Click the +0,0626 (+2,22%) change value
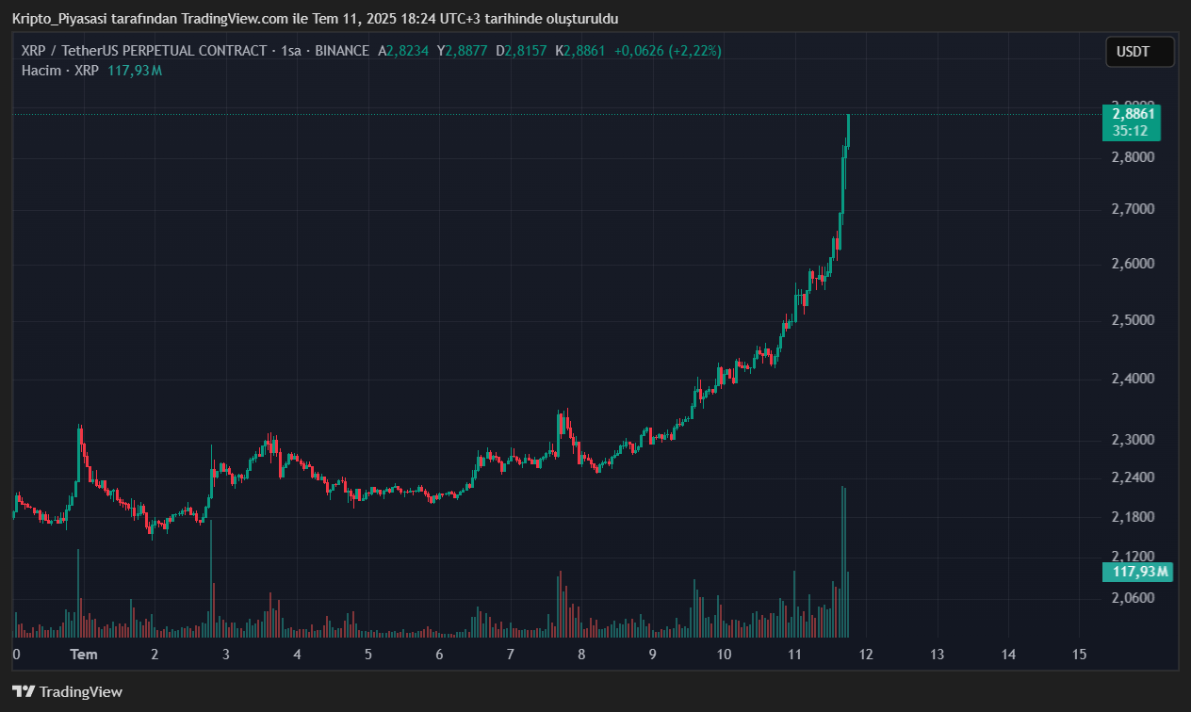This screenshot has height=712, width=1191. [667, 51]
